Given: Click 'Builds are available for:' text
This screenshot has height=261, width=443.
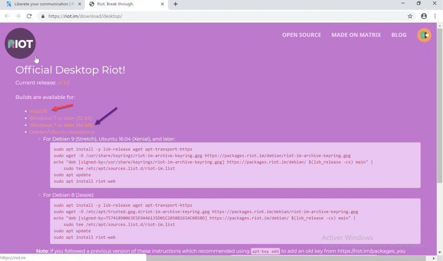Looking at the screenshot, I should pyautogui.click(x=45, y=97).
